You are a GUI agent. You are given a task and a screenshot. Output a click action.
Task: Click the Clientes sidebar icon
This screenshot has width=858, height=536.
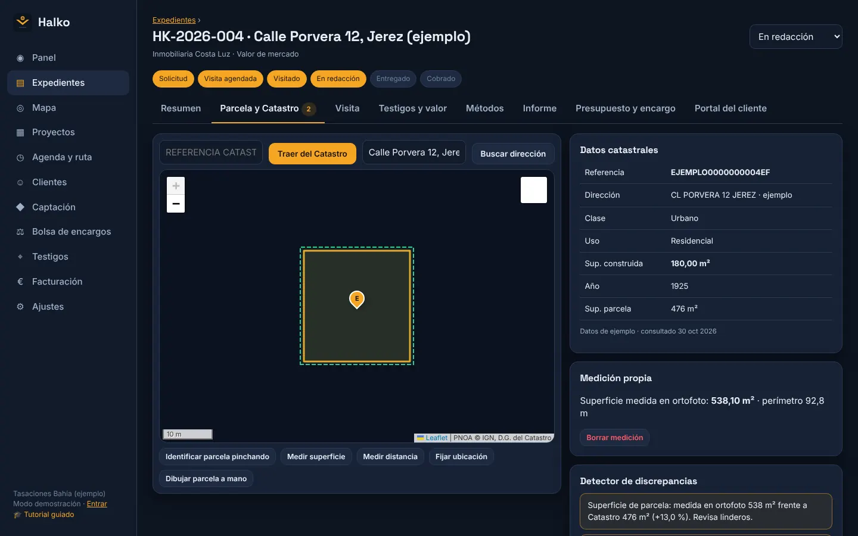(x=20, y=182)
